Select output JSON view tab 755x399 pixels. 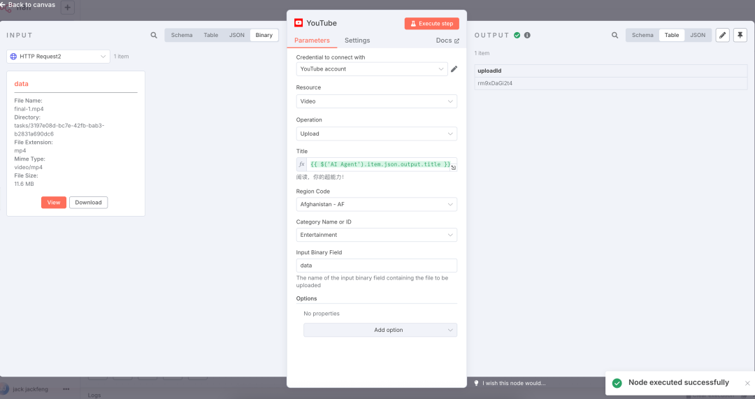pos(698,35)
